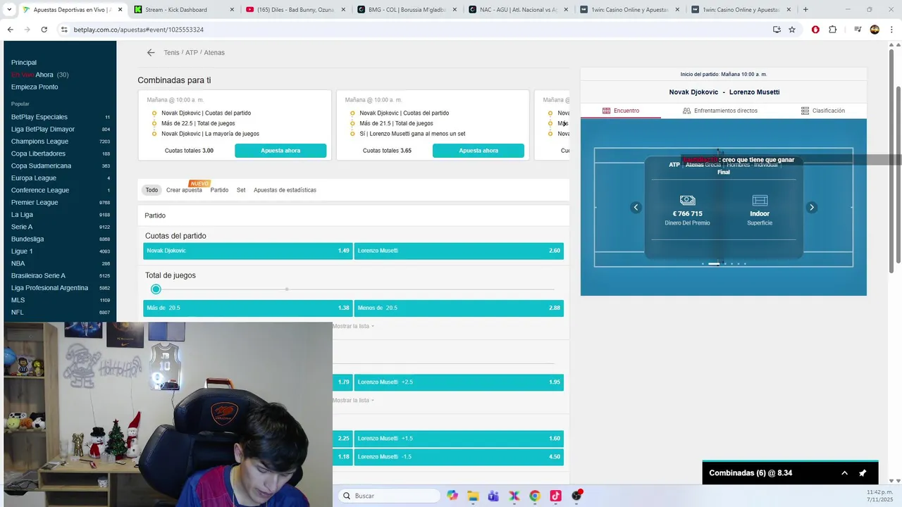
Task: Open site info icon in address bar
Action: (x=64, y=30)
